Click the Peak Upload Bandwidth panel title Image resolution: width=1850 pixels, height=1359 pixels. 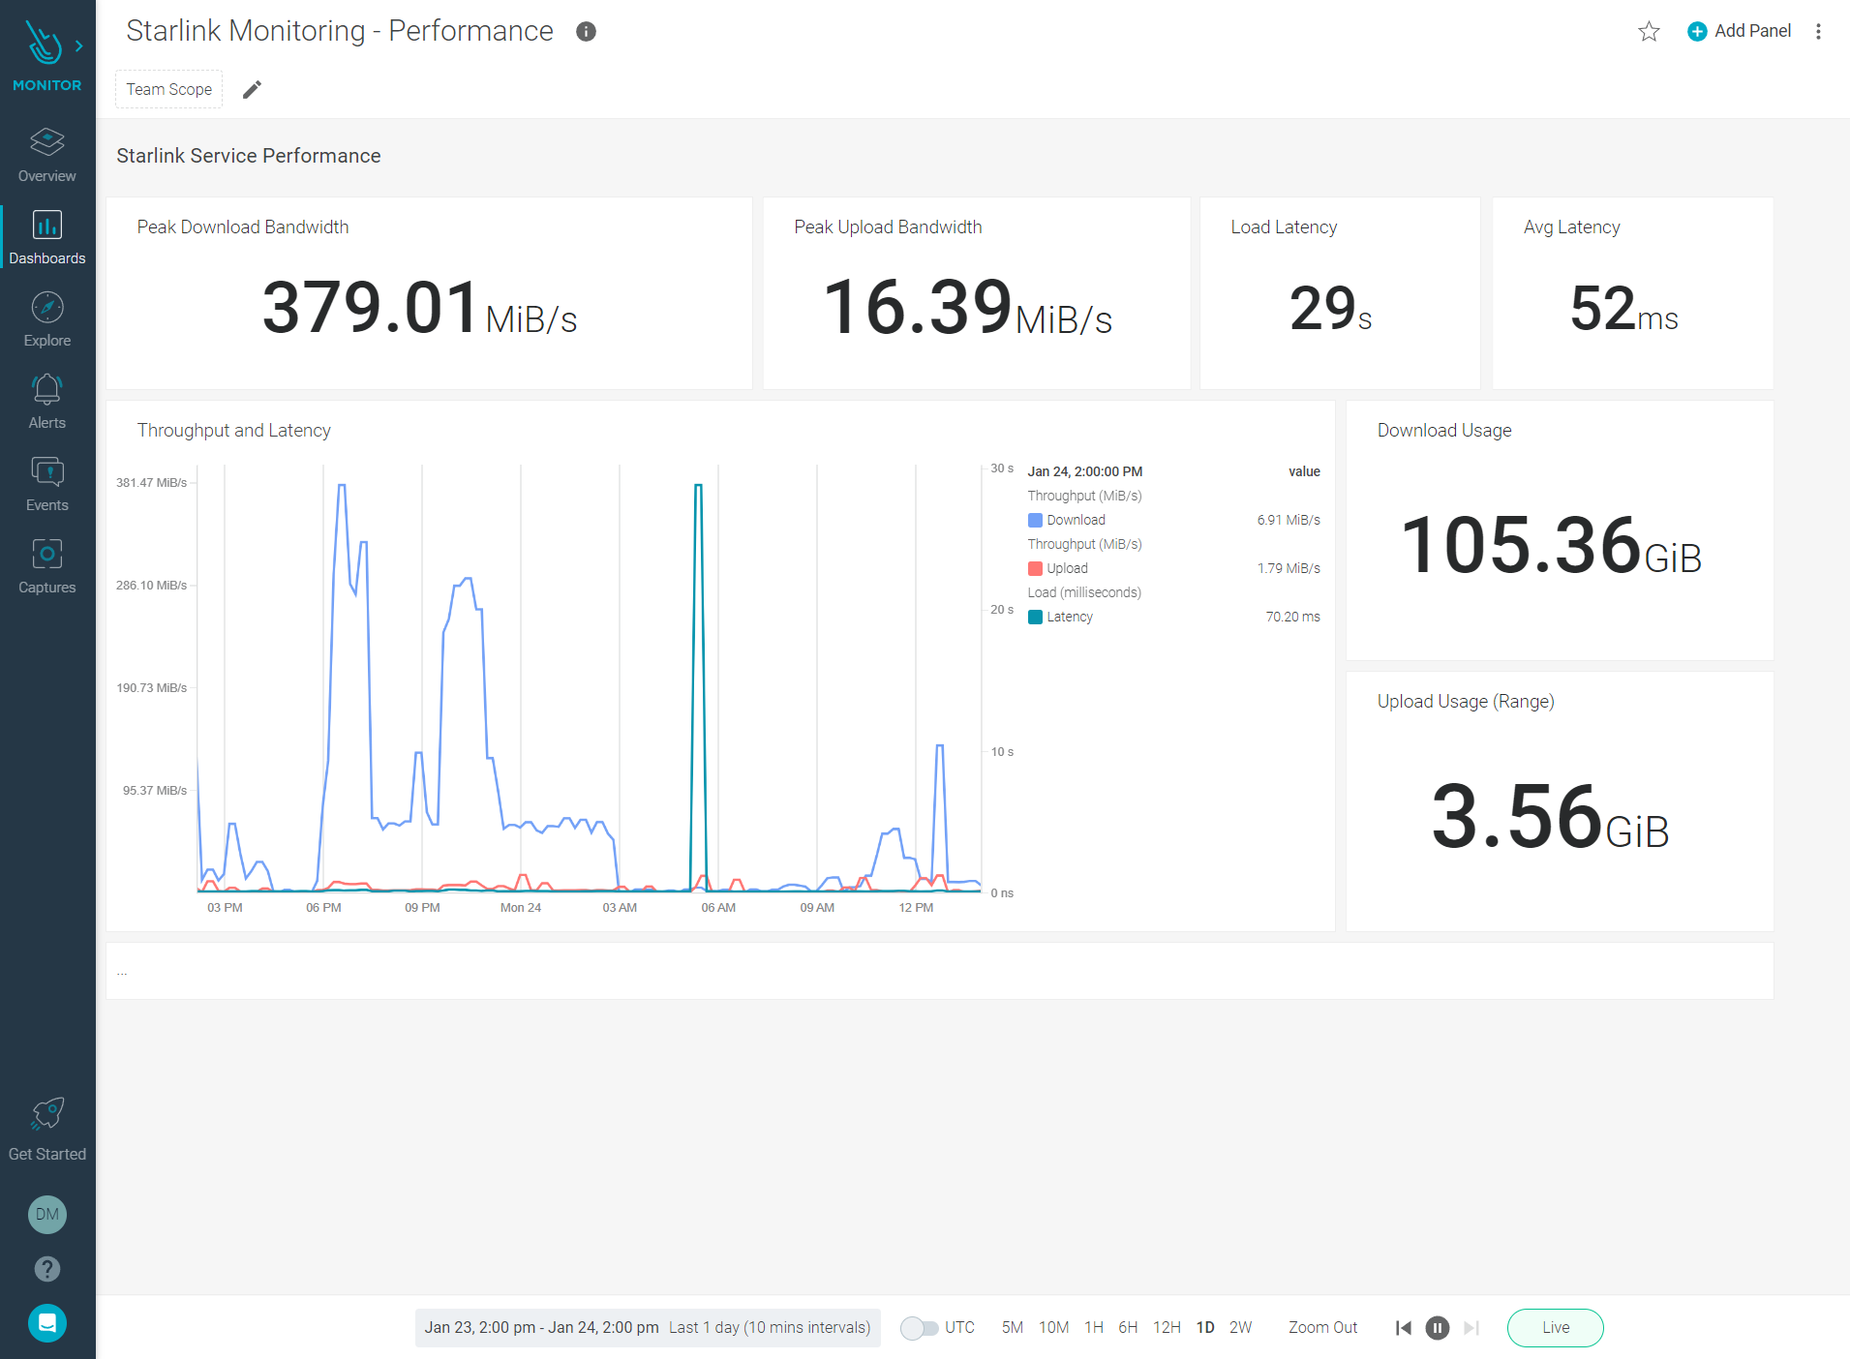pos(888,226)
